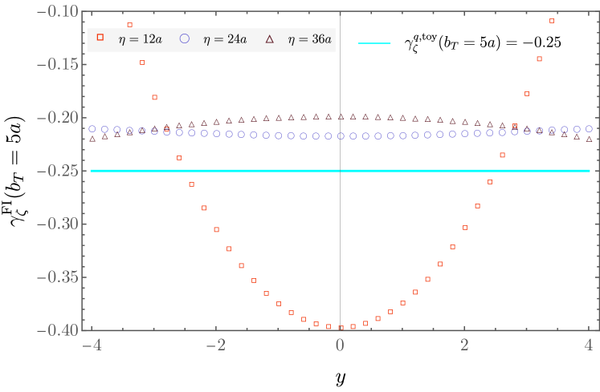This screenshot has width=600, height=392.
Task: Click the brown triangle marker in the legend
Action: (x=270, y=38)
